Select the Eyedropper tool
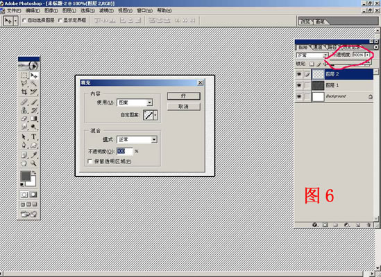 (x=33, y=155)
